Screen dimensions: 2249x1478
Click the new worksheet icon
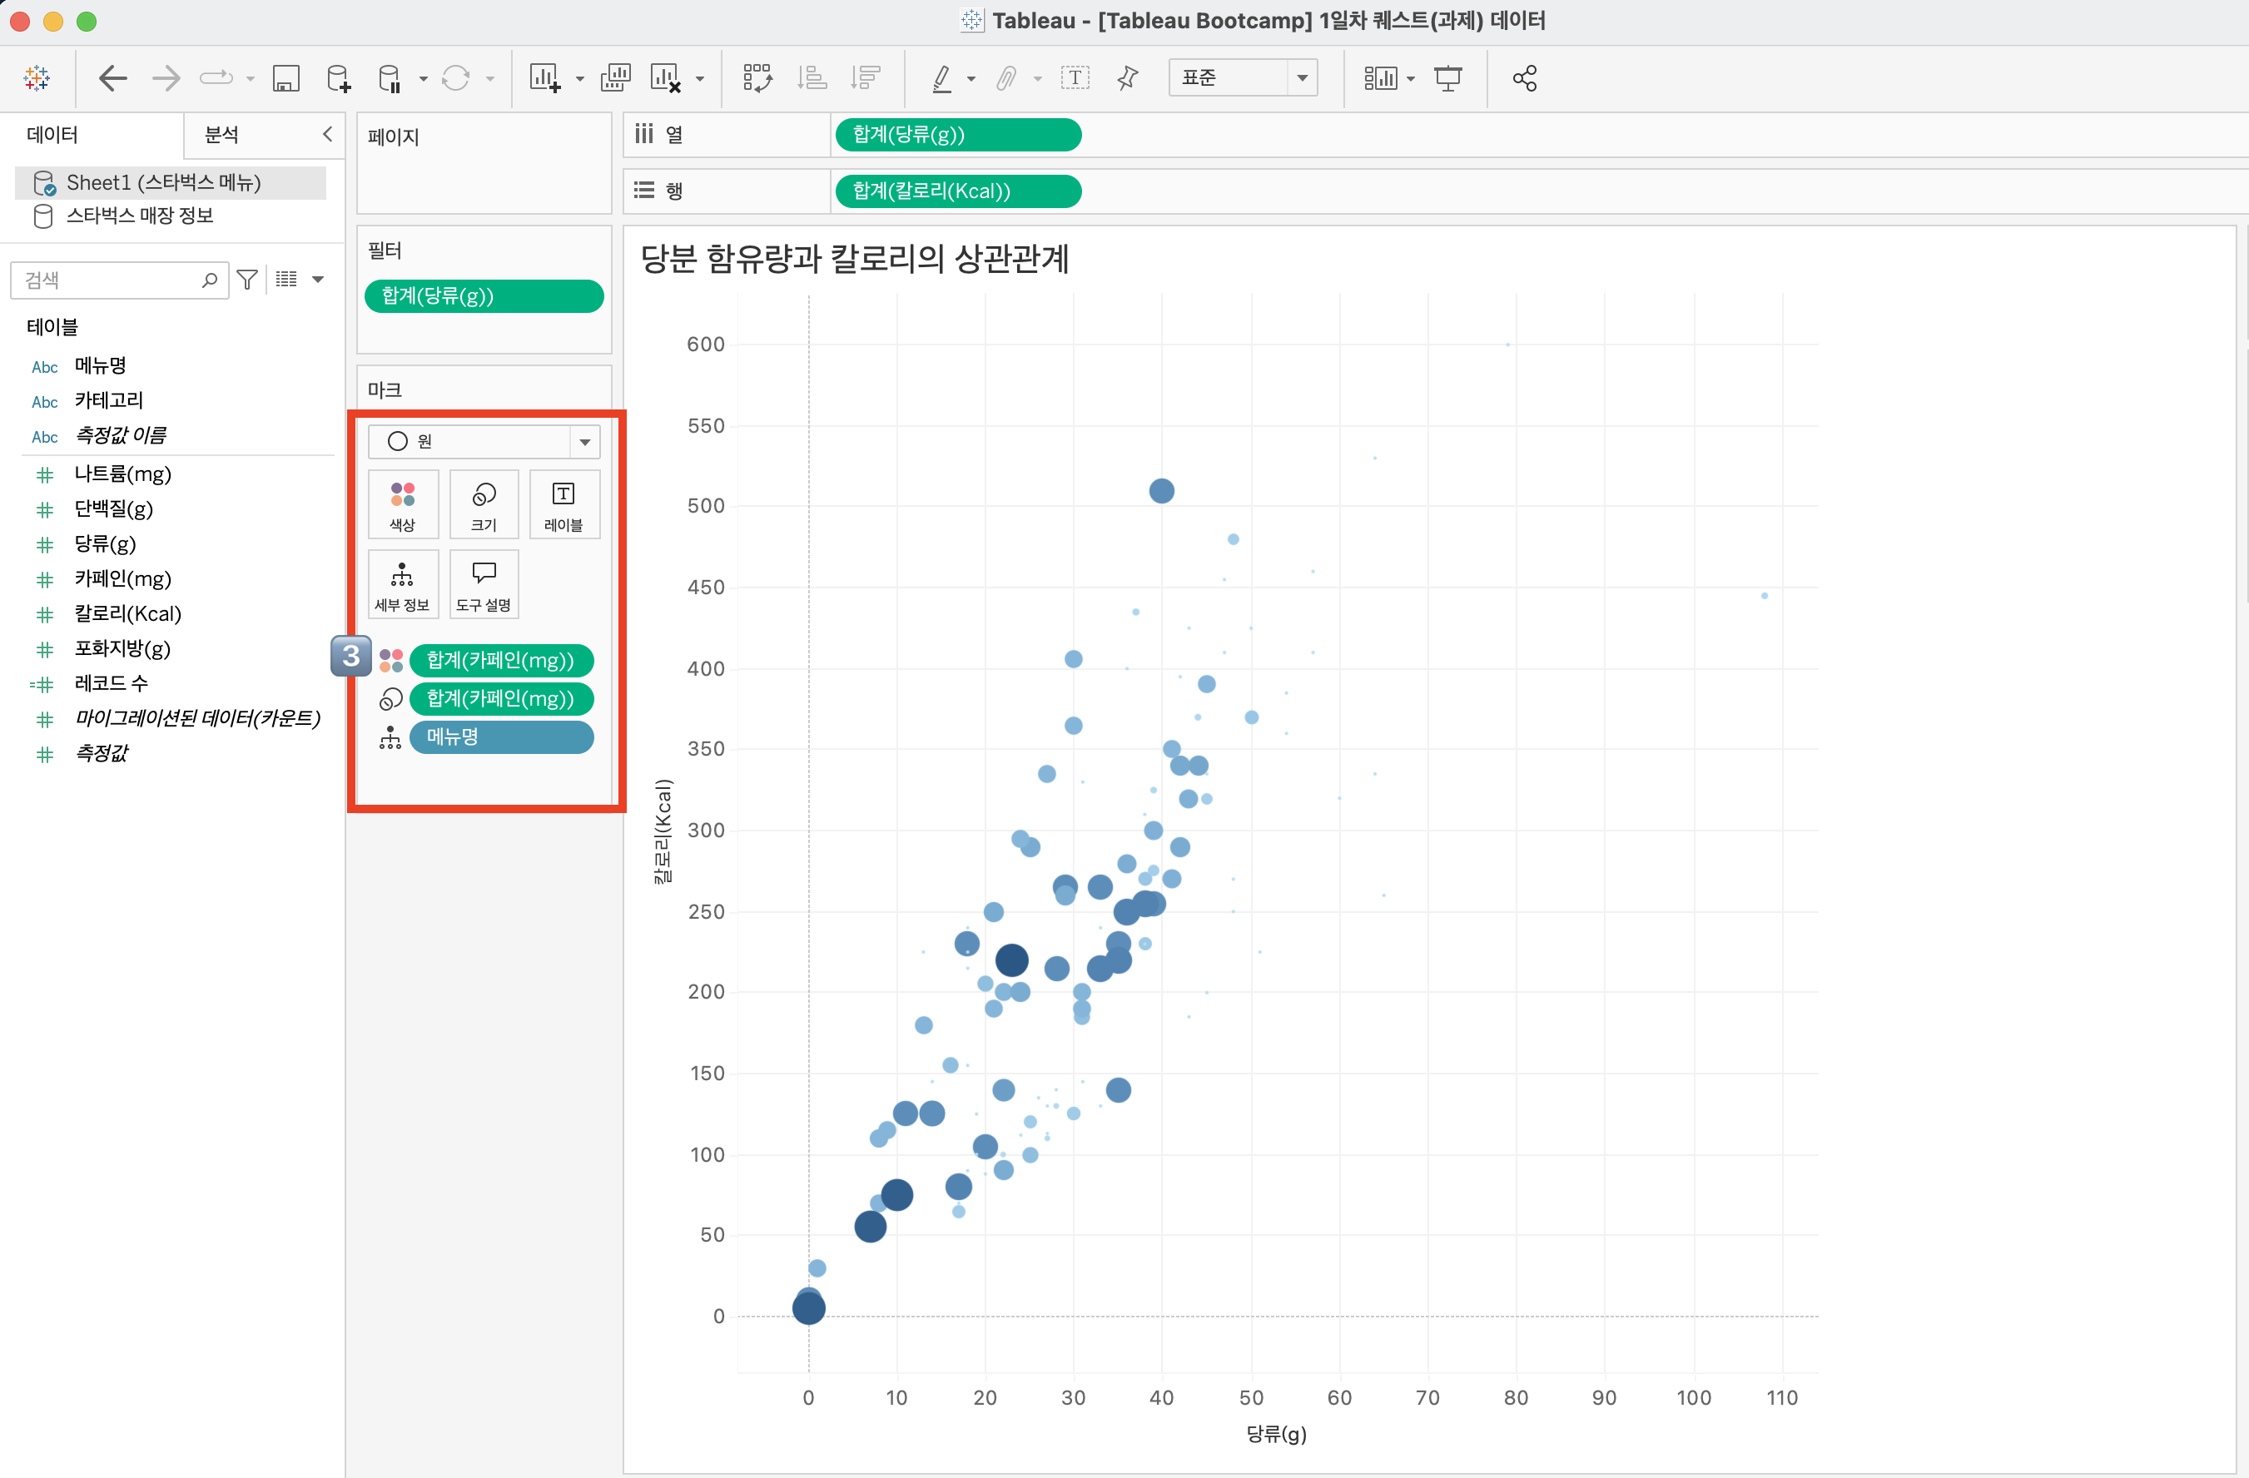pyautogui.click(x=544, y=78)
